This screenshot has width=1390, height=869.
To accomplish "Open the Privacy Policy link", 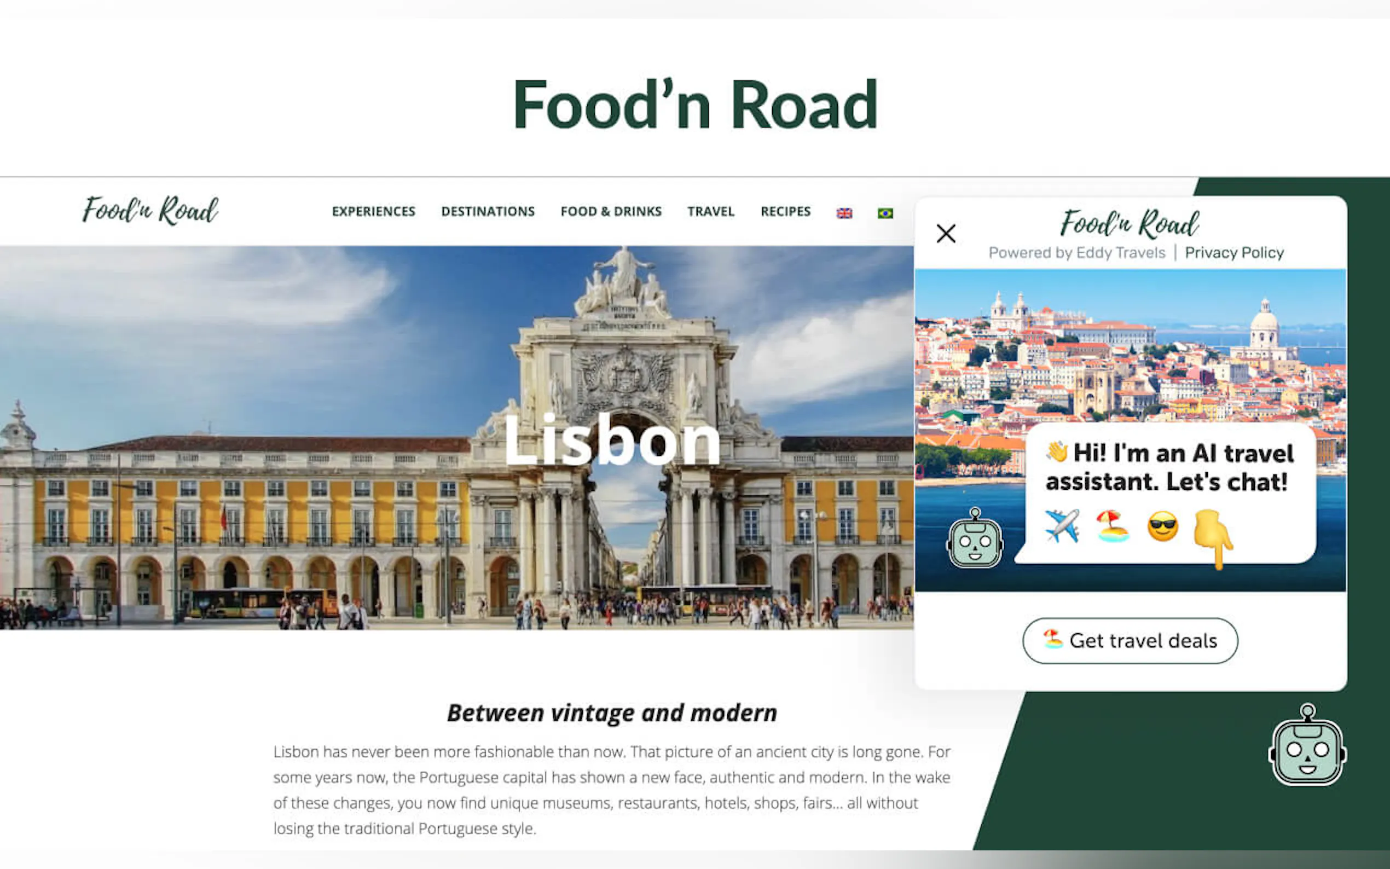I will pos(1234,253).
